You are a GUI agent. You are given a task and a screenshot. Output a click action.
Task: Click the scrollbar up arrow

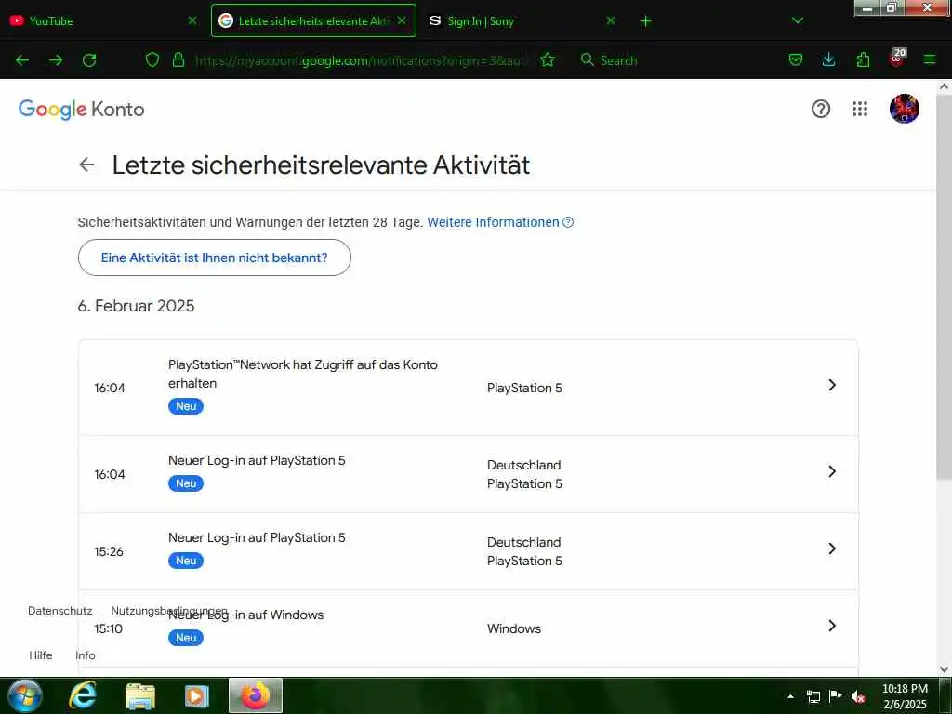944,86
